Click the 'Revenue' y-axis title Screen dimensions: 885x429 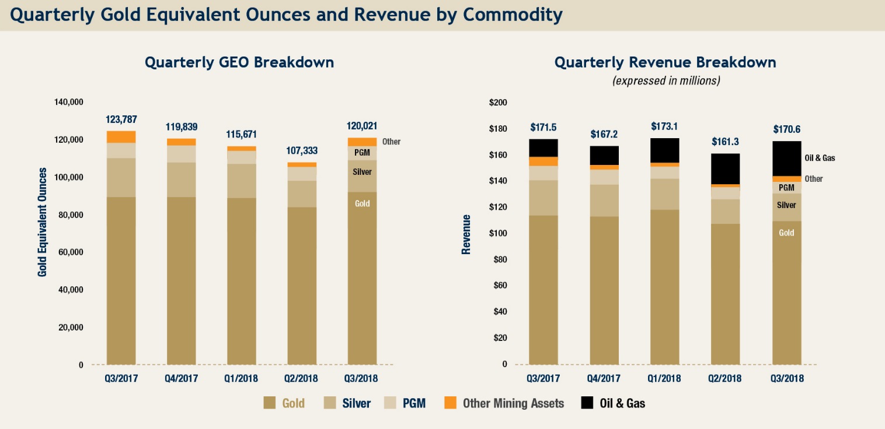click(466, 234)
